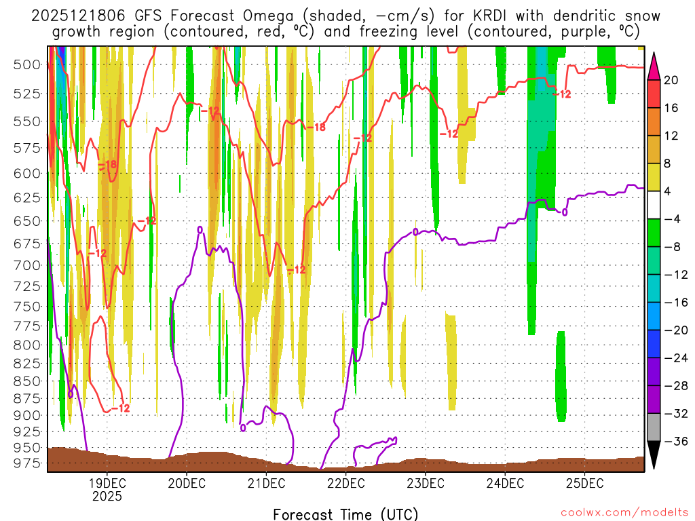
Task: Click the 24DEC date axis label
Action: coord(505,483)
